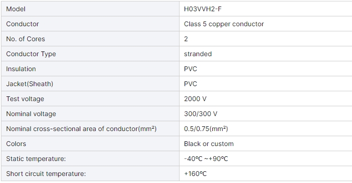
Task: Click the cores value 2
Action: [186, 39]
